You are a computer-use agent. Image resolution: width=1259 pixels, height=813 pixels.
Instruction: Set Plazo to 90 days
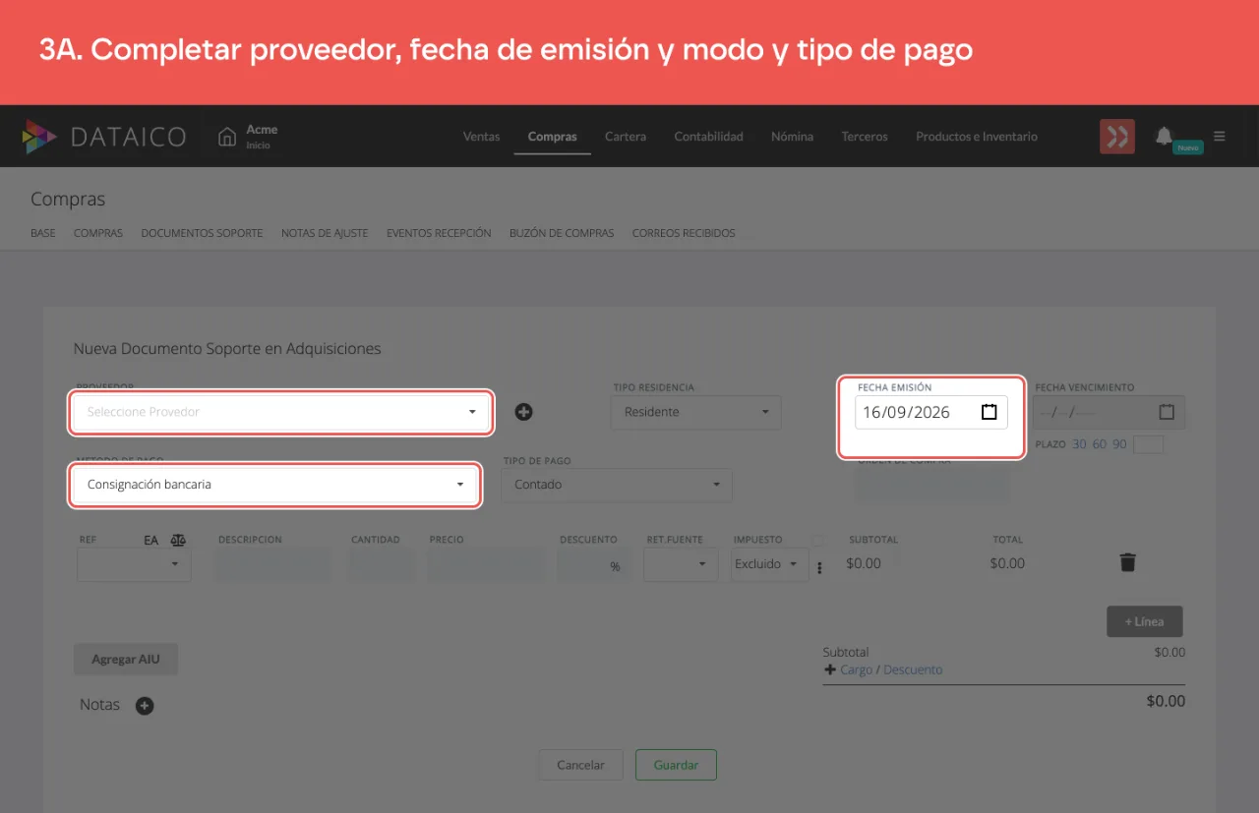point(1119,444)
